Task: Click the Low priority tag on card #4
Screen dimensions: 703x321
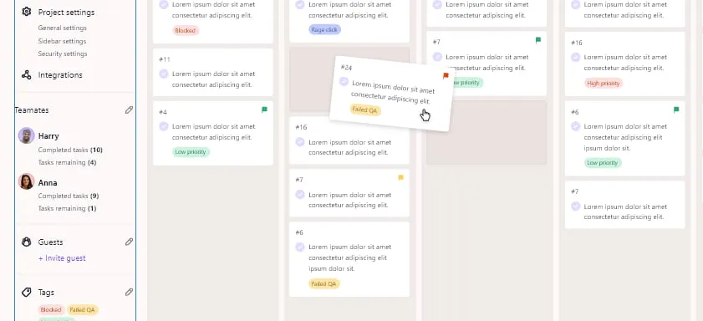Action: 191,152
